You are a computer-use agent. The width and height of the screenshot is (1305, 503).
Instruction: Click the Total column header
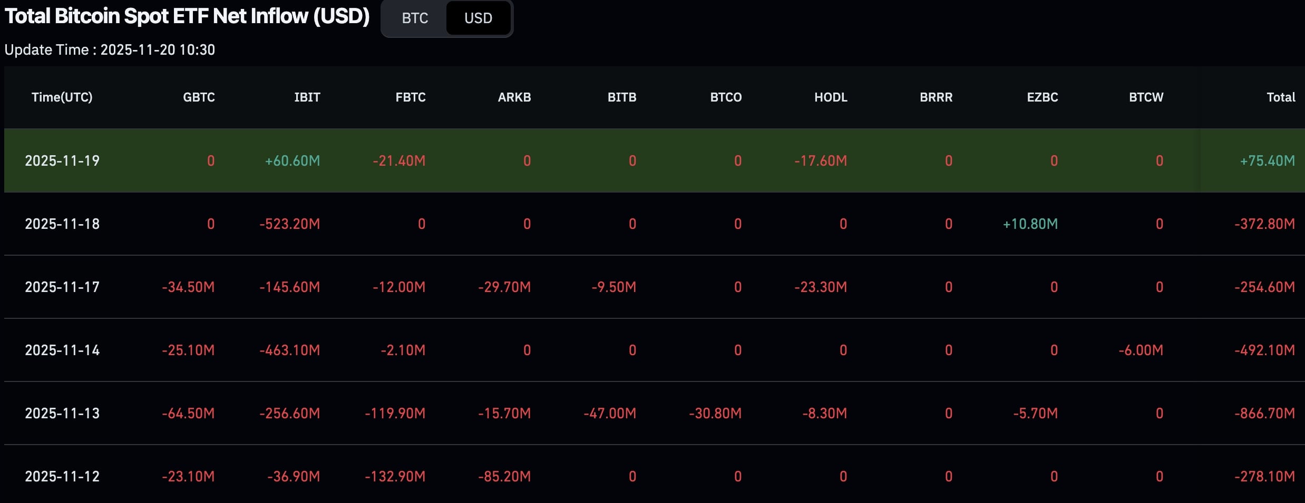pyautogui.click(x=1280, y=97)
